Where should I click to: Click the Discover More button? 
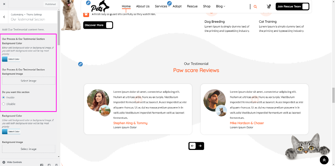98,25
